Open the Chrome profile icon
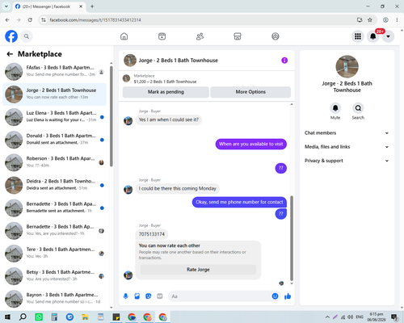This screenshot has width=404, height=323. 385,20
